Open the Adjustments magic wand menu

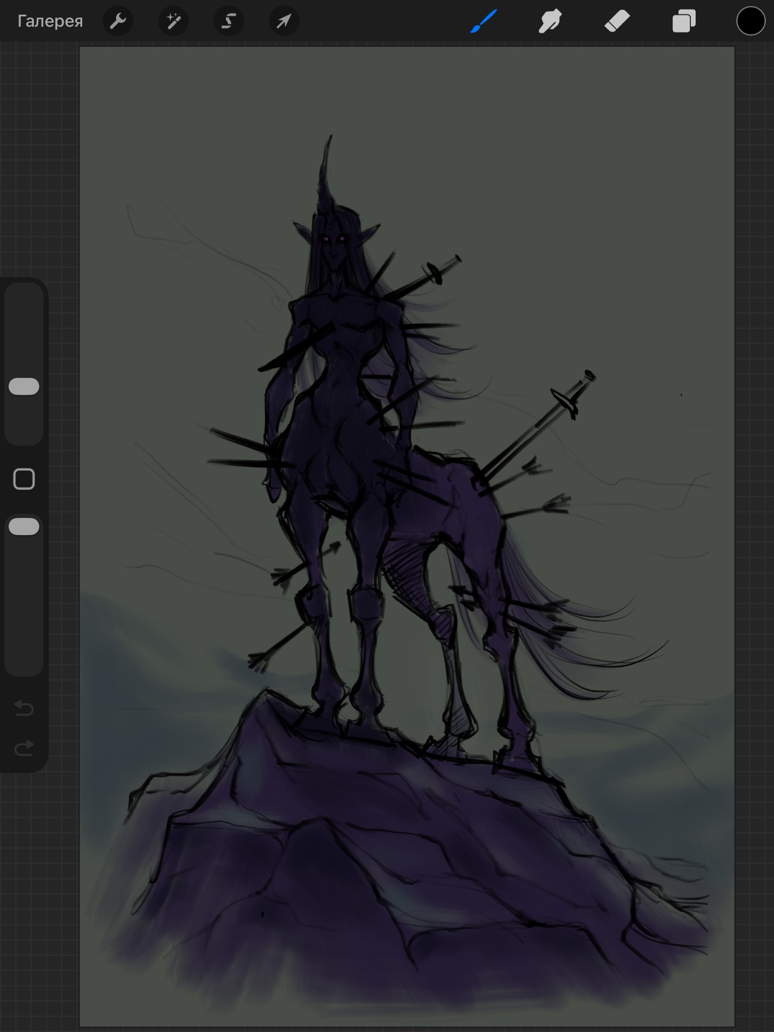173,21
